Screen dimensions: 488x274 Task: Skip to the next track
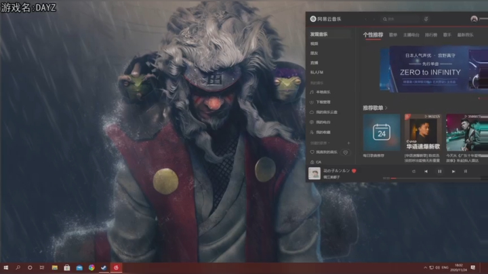(x=453, y=171)
